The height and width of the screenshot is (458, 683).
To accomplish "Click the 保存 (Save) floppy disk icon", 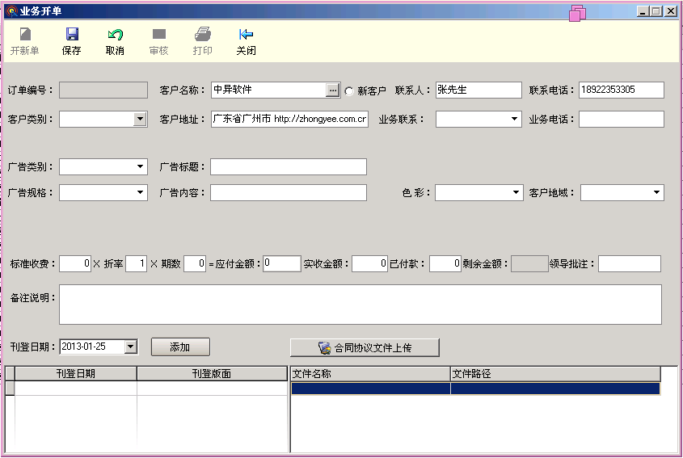I will click(x=72, y=35).
